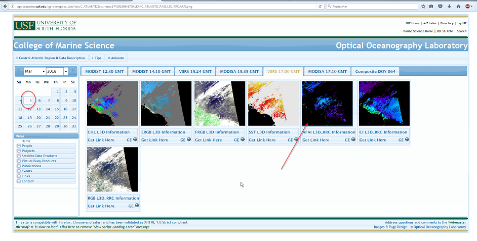The image size is (477, 241).
Task: Expand the Publications tree item
Action: pyautogui.click(x=19, y=166)
